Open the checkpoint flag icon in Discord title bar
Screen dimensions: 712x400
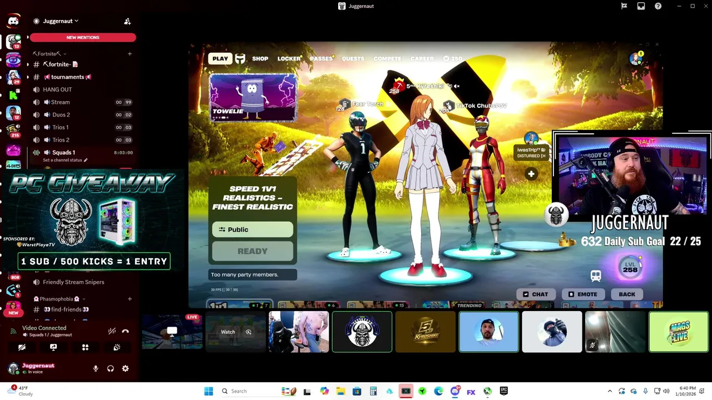pos(624,6)
